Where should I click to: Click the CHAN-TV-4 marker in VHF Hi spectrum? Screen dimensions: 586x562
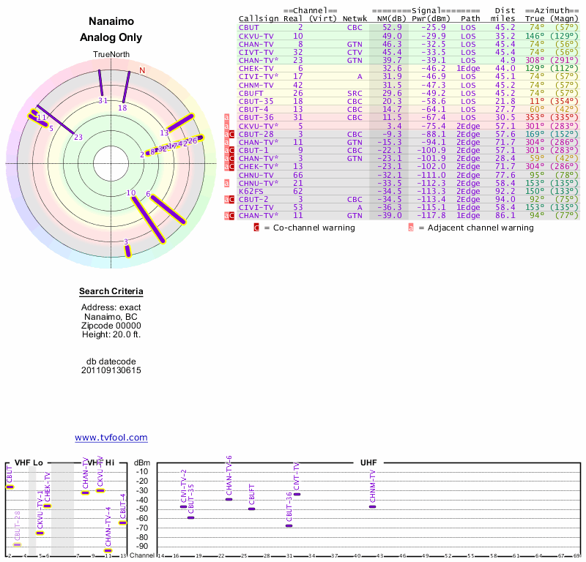108,551
